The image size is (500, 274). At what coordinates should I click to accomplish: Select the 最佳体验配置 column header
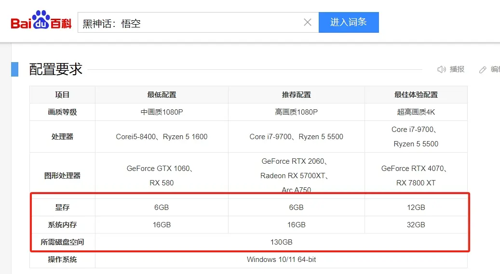coord(416,95)
